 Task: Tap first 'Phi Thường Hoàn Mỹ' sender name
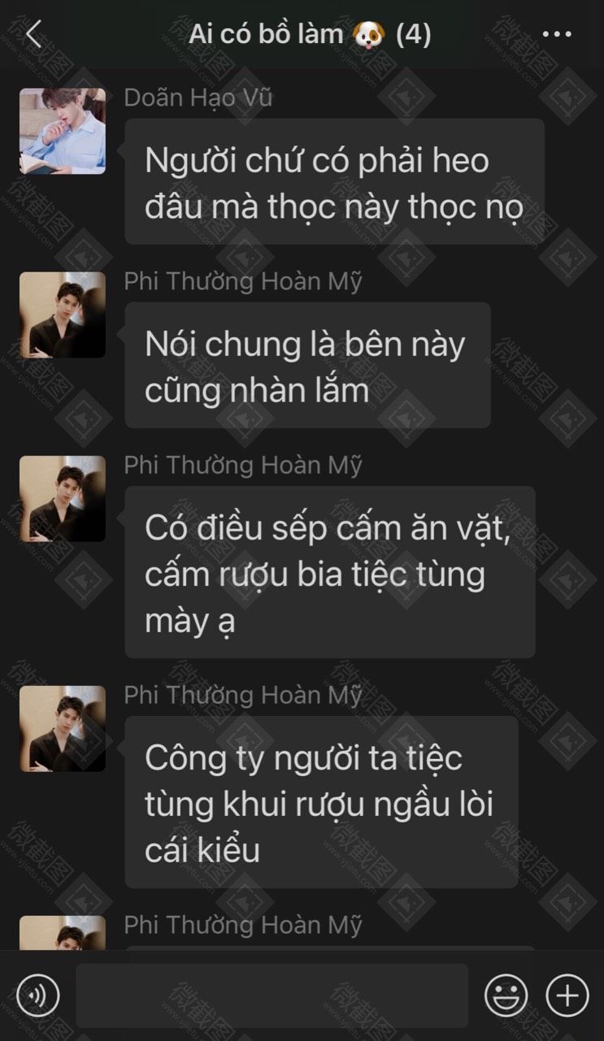point(243,282)
